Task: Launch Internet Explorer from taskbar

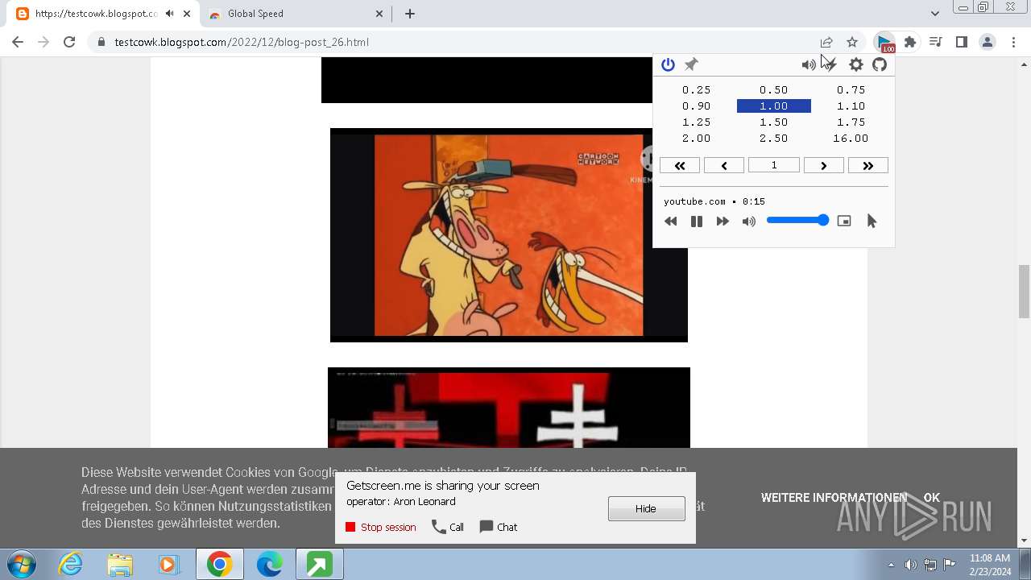Action: 71,565
